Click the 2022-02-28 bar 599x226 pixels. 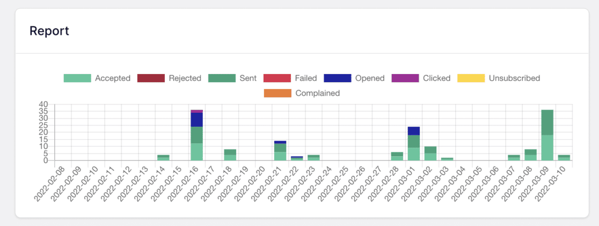click(x=397, y=156)
